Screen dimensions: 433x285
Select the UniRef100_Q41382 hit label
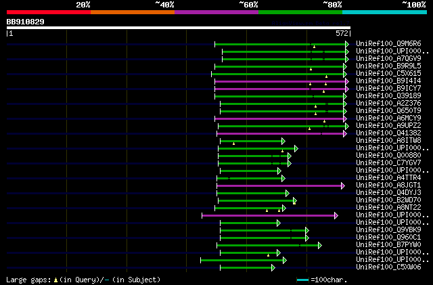pos(388,133)
